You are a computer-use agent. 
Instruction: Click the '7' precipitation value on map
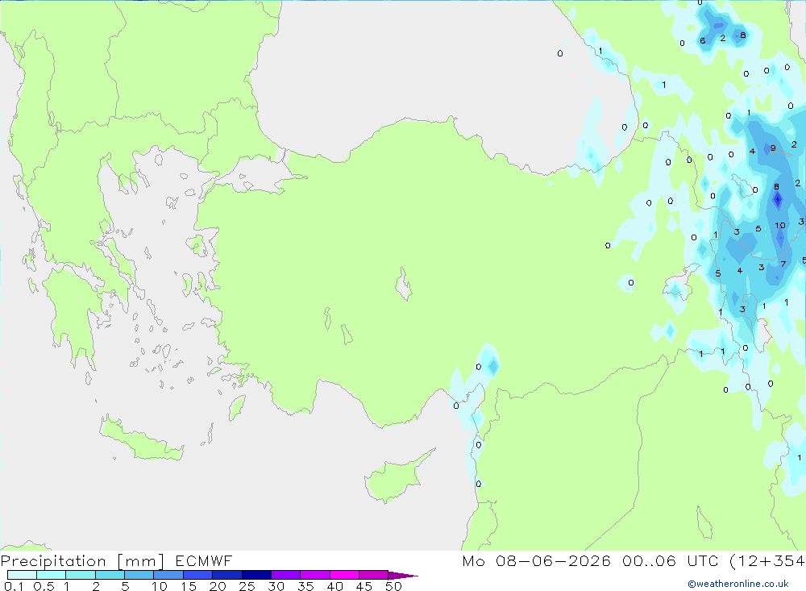pos(783,264)
